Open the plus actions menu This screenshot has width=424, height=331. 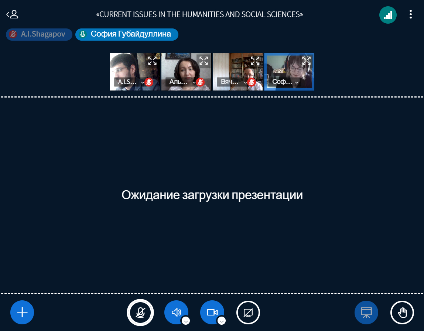point(22,312)
